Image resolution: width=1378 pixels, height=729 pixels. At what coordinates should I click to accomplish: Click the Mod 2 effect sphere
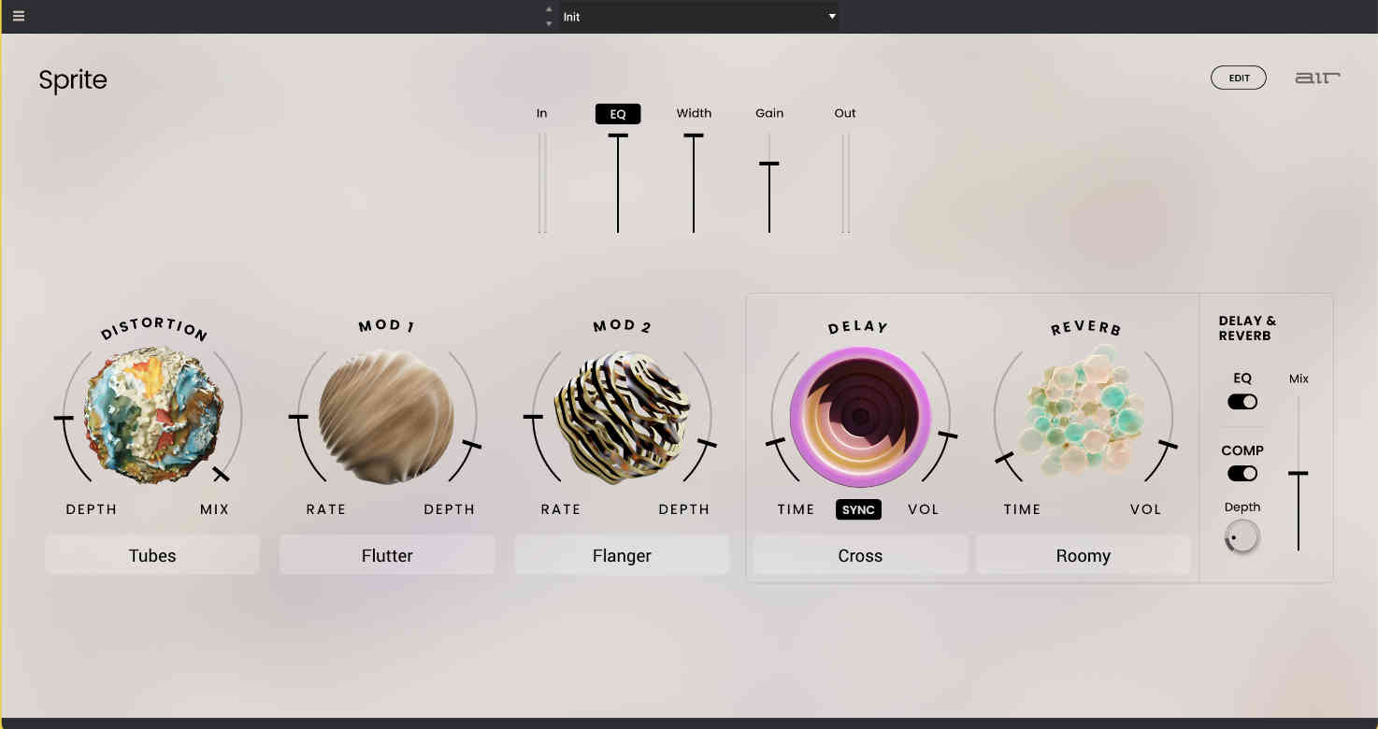point(621,417)
